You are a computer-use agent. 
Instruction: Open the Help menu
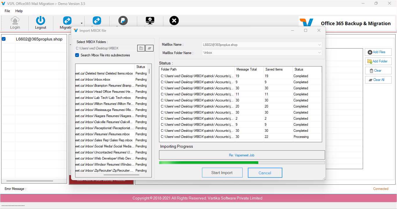(x=19, y=11)
